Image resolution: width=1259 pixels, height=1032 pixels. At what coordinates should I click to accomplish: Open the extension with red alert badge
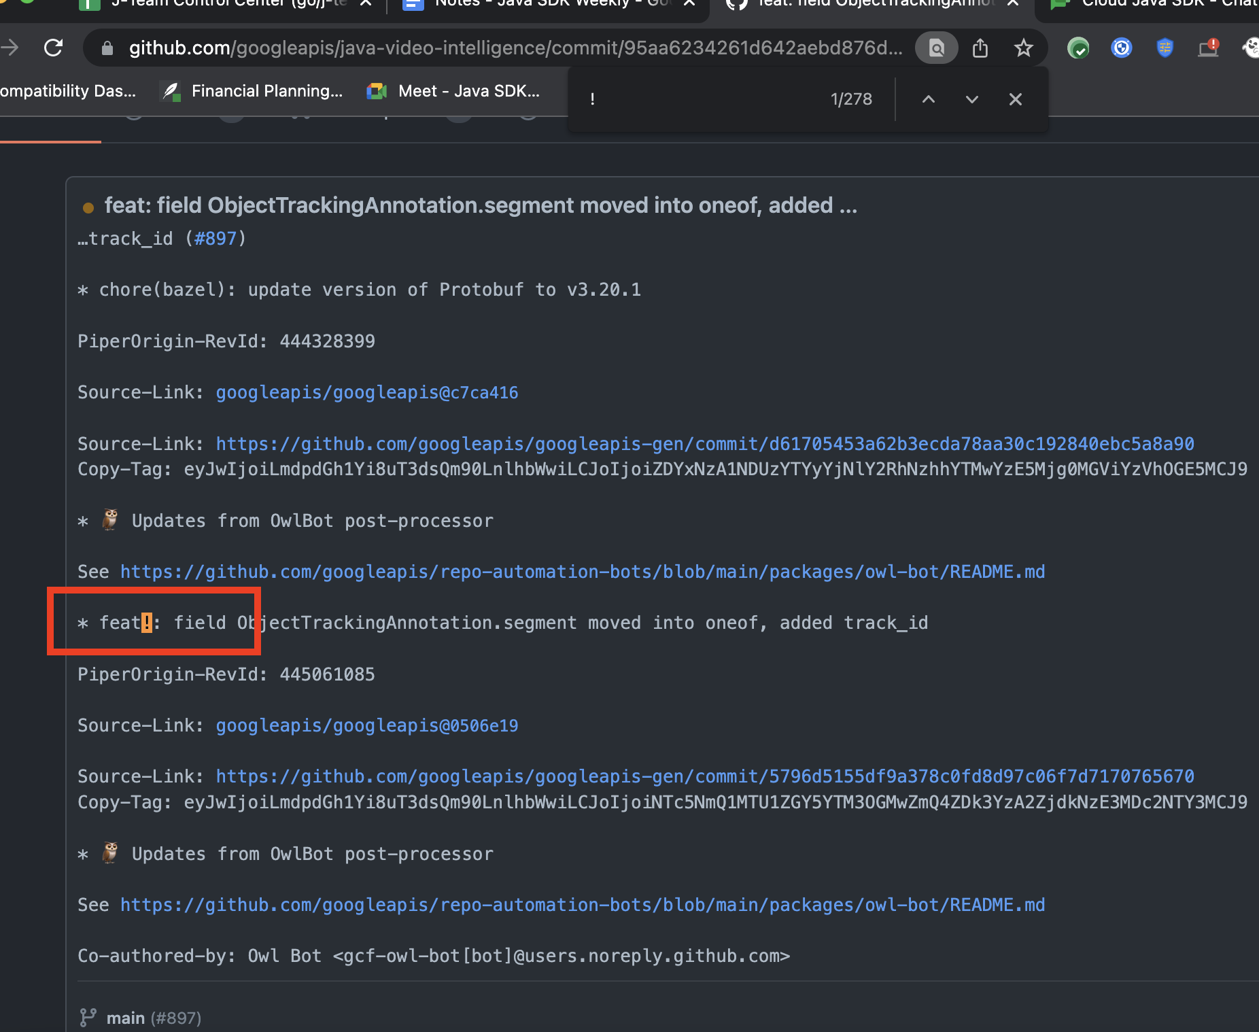point(1209,48)
